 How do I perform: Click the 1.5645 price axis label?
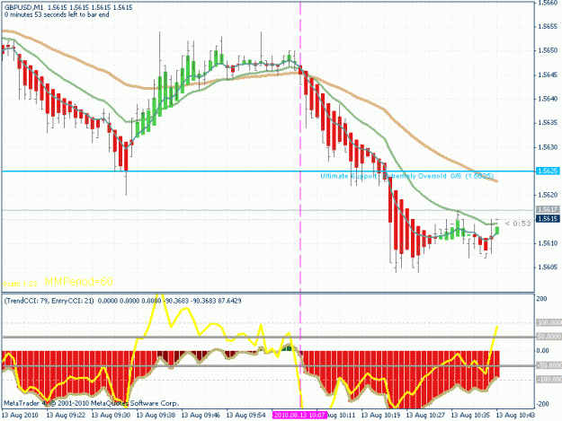(548, 75)
